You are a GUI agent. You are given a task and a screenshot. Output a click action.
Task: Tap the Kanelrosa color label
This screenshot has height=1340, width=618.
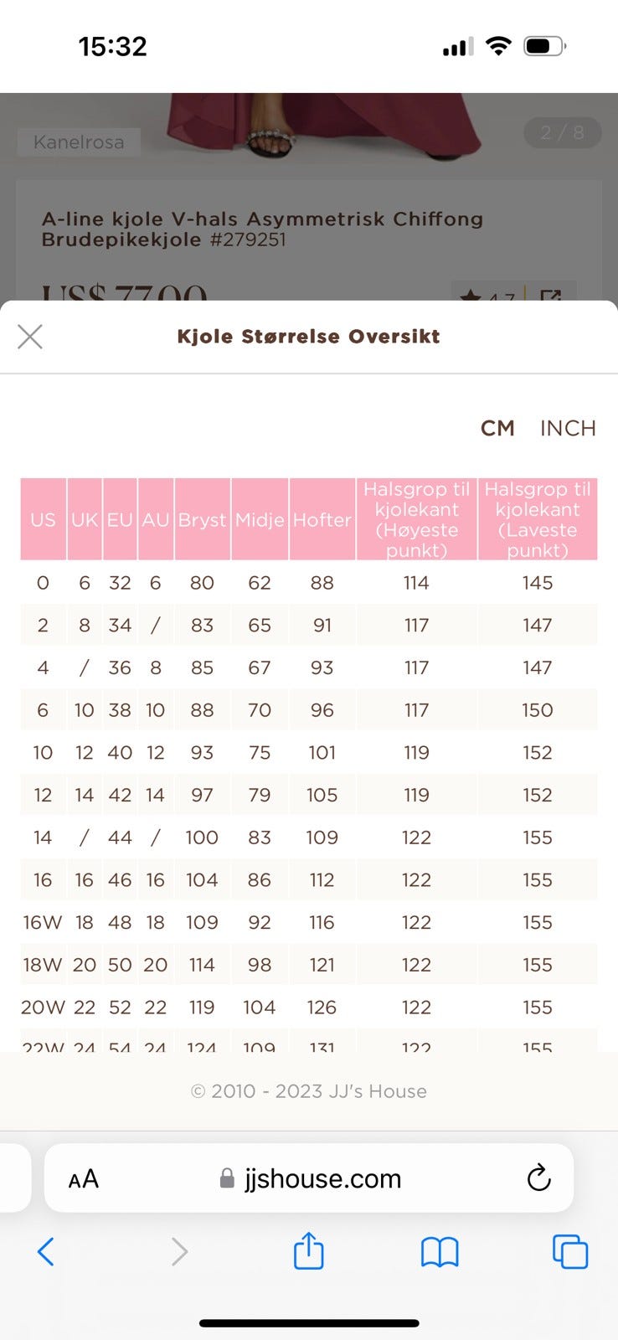[x=79, y=142]
